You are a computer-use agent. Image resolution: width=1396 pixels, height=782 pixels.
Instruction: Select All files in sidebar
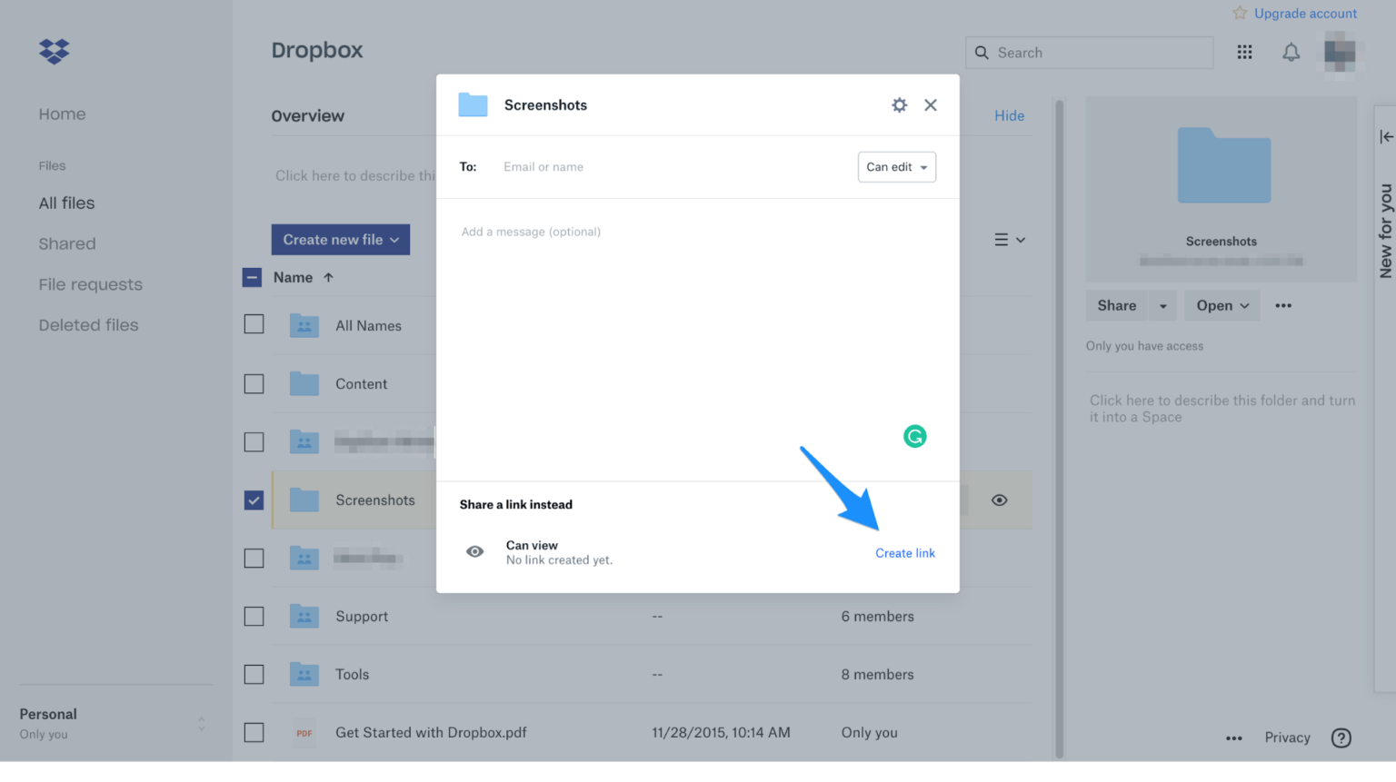point(67,203)
